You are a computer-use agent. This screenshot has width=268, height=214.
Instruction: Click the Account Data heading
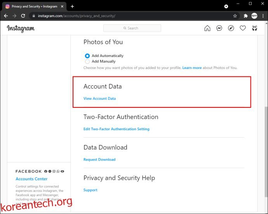pos(103,86)
